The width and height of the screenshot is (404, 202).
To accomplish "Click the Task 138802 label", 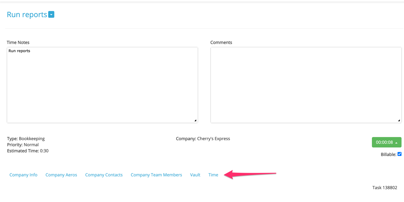I will tap(385, 188).
